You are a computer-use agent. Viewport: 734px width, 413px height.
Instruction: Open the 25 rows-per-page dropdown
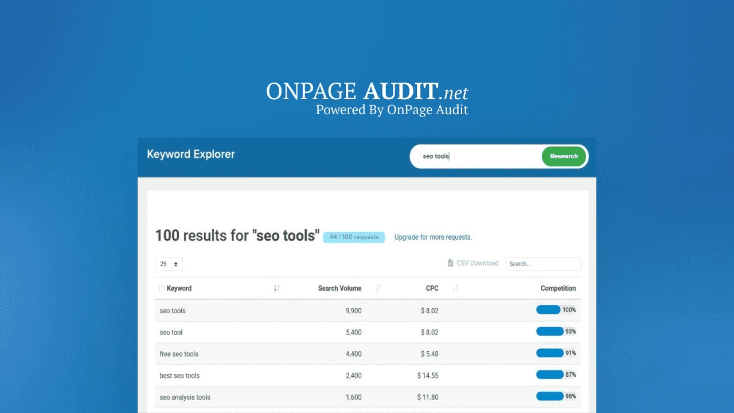[169, 264]
